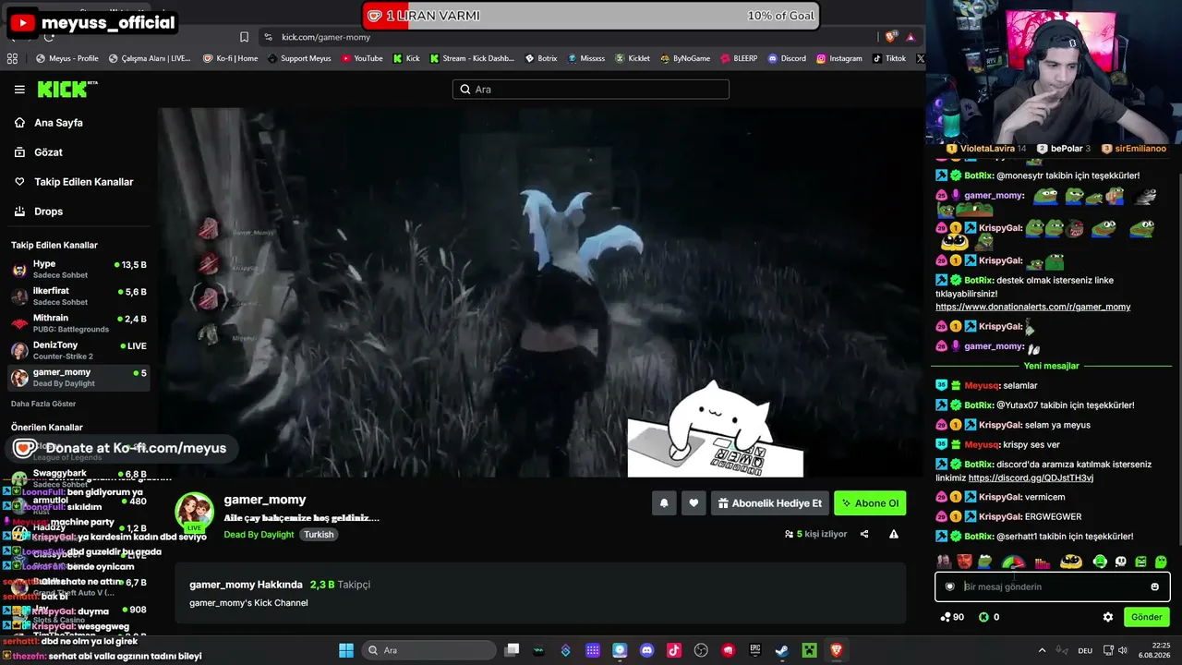
Task: Open the Brave Shields icon
Action: (x=890, y=37)
